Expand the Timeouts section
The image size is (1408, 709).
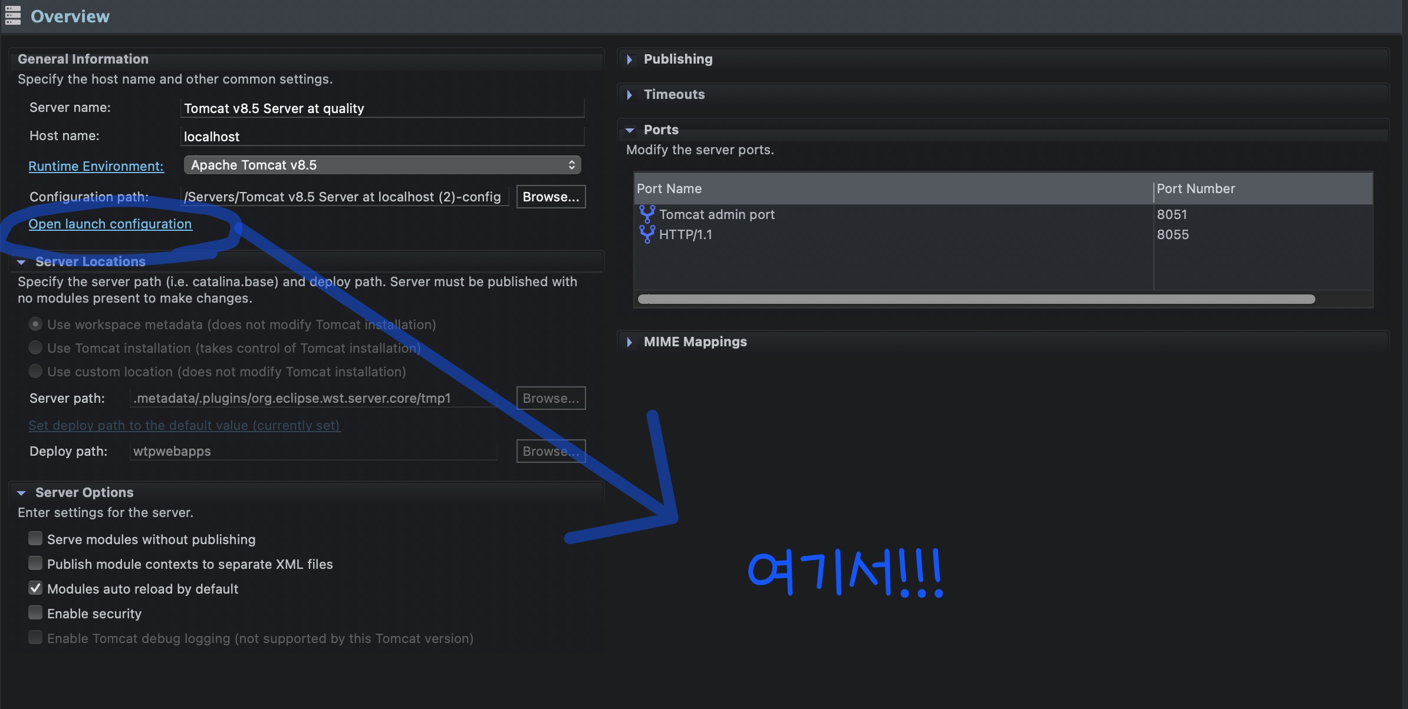pos(630,95)
